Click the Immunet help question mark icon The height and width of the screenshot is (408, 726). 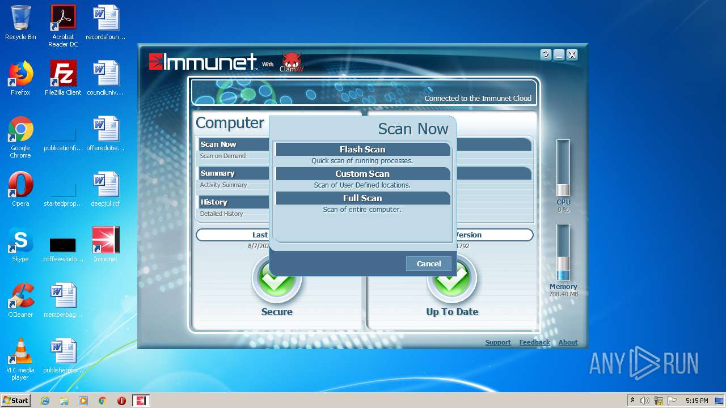click(x=546, y=54)
